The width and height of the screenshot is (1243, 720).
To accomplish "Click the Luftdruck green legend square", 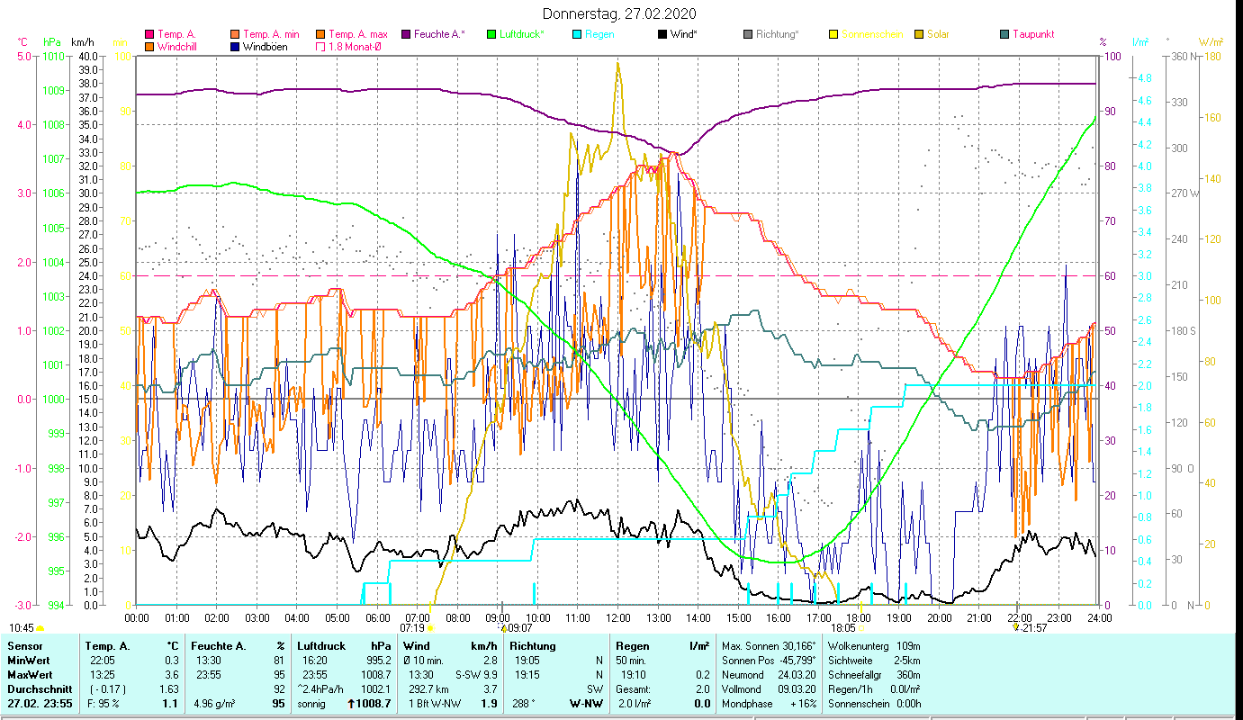I will [x=491, y=34].
